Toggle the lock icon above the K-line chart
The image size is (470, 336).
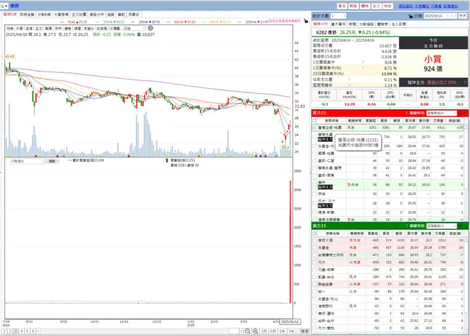305,21
